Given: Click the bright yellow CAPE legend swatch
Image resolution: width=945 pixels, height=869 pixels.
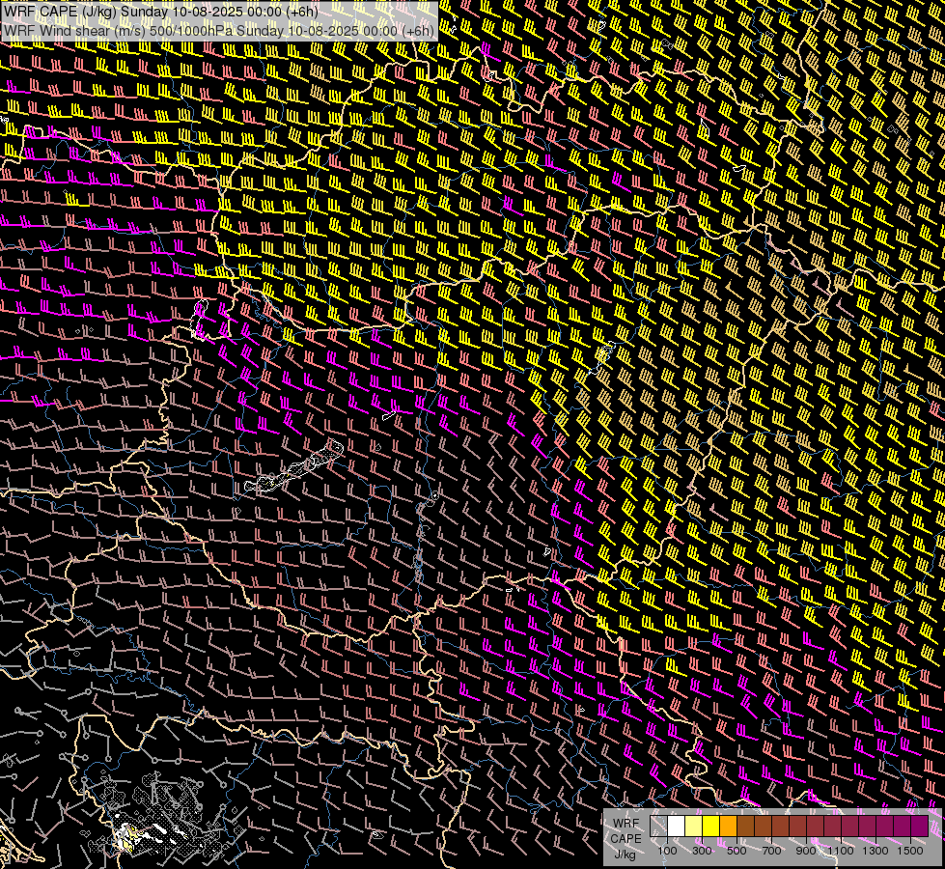Looking at the screenshot, I should [711, 826].
